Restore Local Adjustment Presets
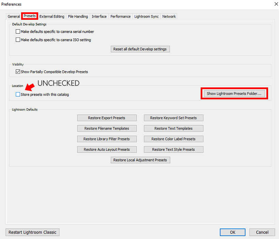The height and width of the screenshot is (239, 279). (140, 160)
